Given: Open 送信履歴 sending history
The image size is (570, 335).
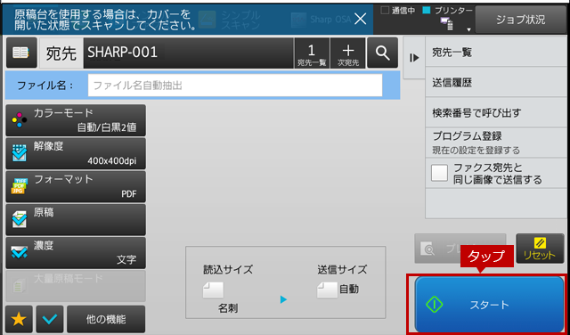Looking at the screenshot, I should [x=496, y=83].
